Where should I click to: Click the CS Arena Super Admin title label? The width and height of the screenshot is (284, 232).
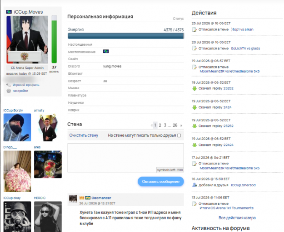click(27, 68)
